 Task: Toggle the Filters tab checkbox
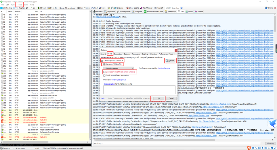point(187,12)
